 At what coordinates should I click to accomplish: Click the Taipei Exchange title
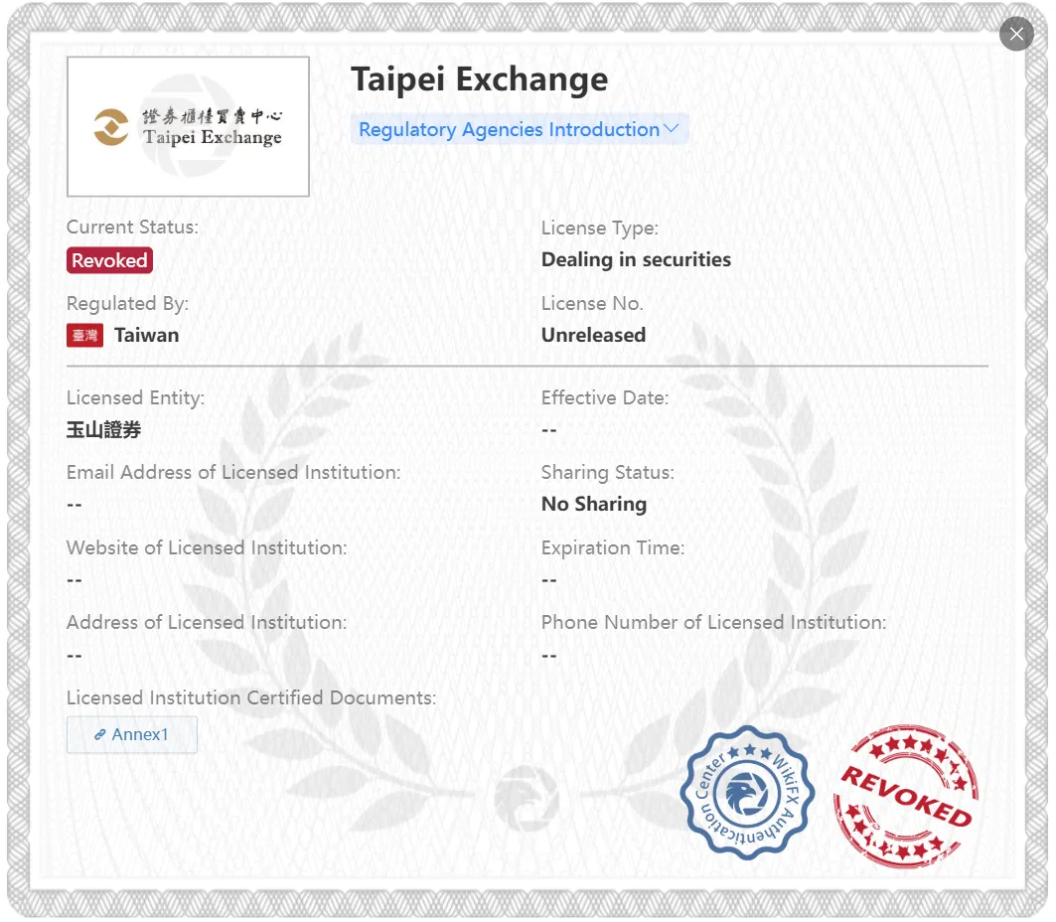point(480,79)
